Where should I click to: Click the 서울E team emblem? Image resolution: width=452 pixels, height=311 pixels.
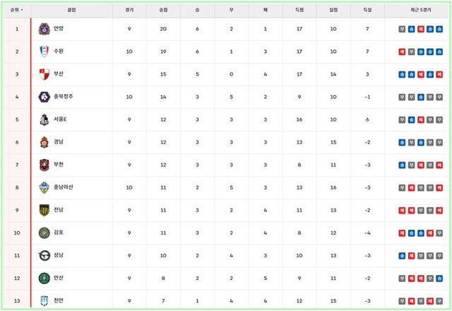click(x=44, y=119)
